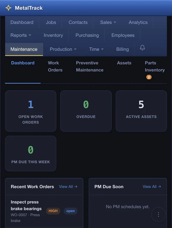Click View All for Recent Work Orders

(68, 187)
